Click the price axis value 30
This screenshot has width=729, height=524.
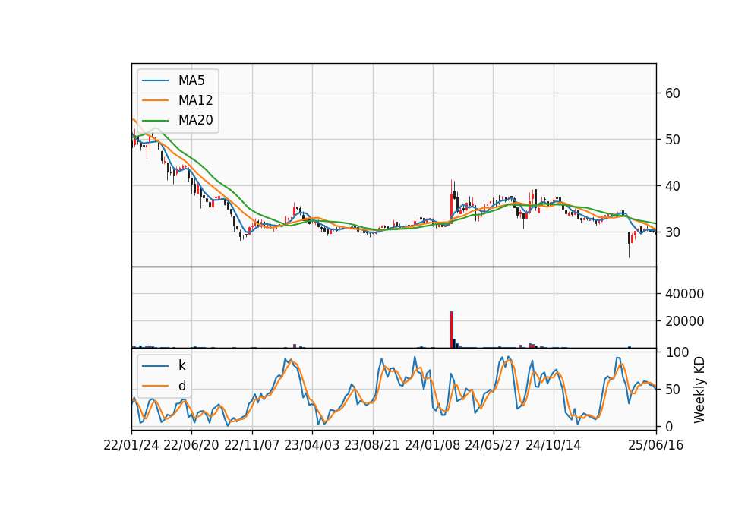click(673, 232)
